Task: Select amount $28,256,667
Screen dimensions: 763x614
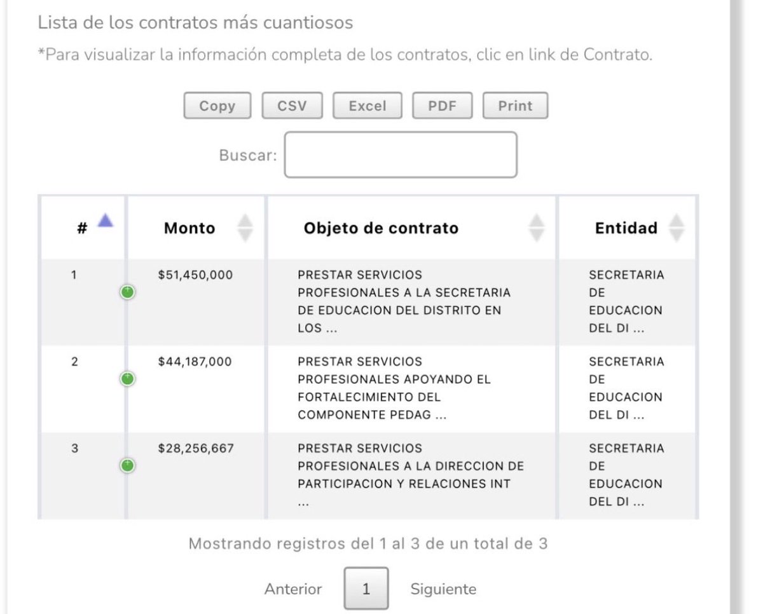Action: [196, 448]
